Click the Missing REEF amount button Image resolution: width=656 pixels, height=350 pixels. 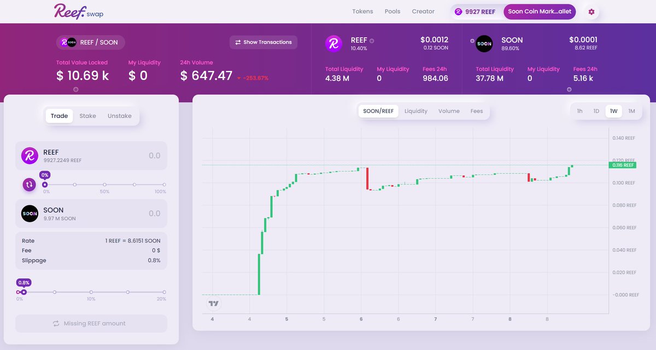point(91,323)
